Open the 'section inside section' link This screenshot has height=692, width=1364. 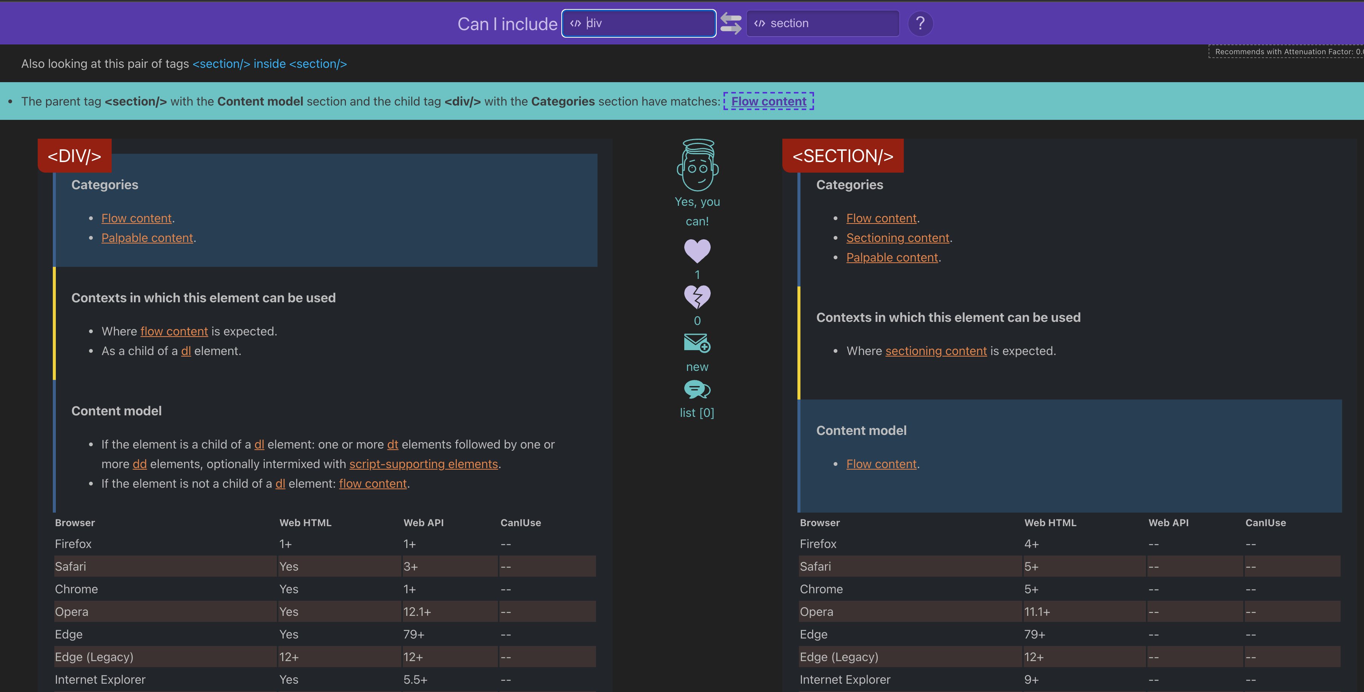coord(269,63)
